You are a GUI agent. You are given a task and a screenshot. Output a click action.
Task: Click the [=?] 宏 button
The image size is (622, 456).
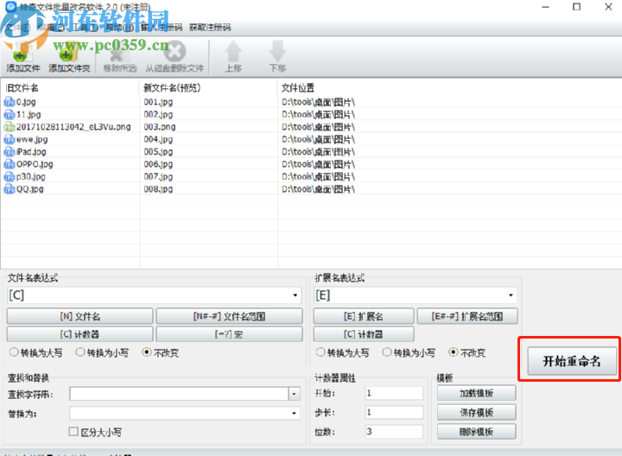229,334
